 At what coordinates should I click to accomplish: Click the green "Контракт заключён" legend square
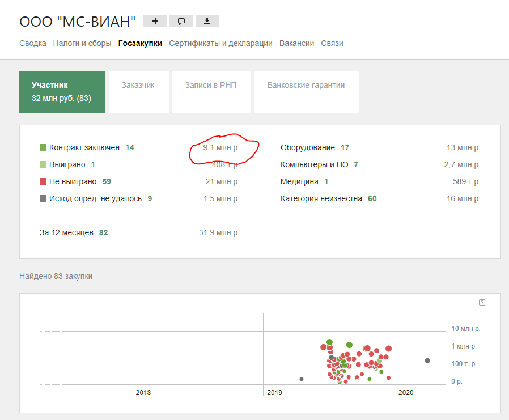click(x=43, y=147)
